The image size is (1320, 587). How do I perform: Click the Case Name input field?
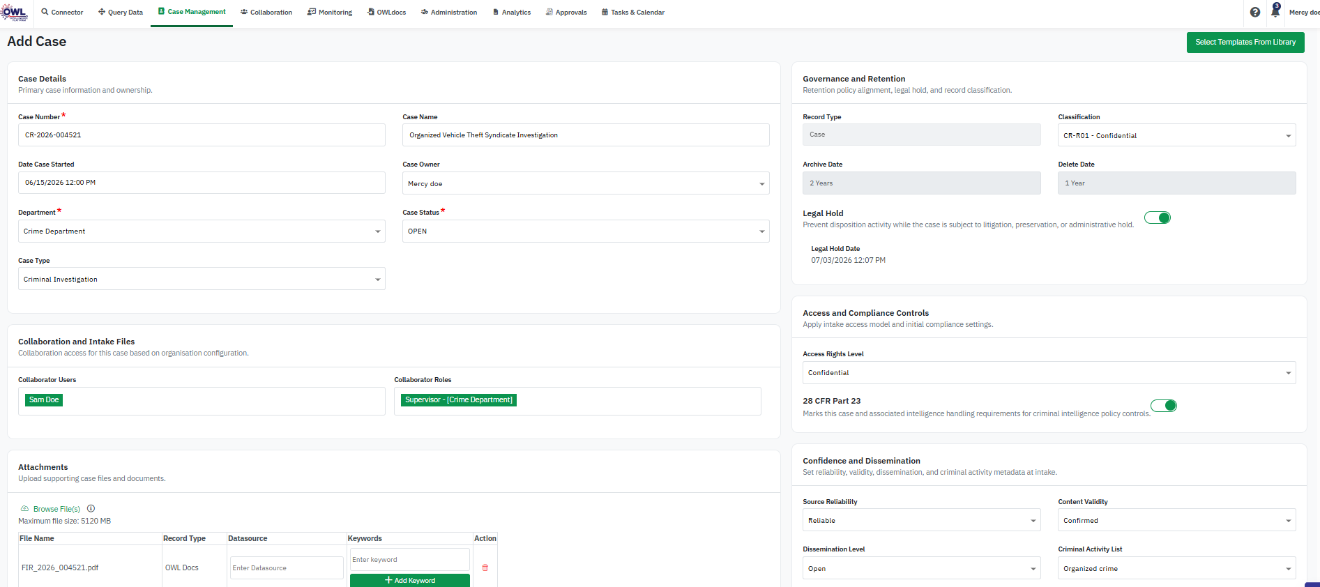pyautogui.click(x=586, y=135)
